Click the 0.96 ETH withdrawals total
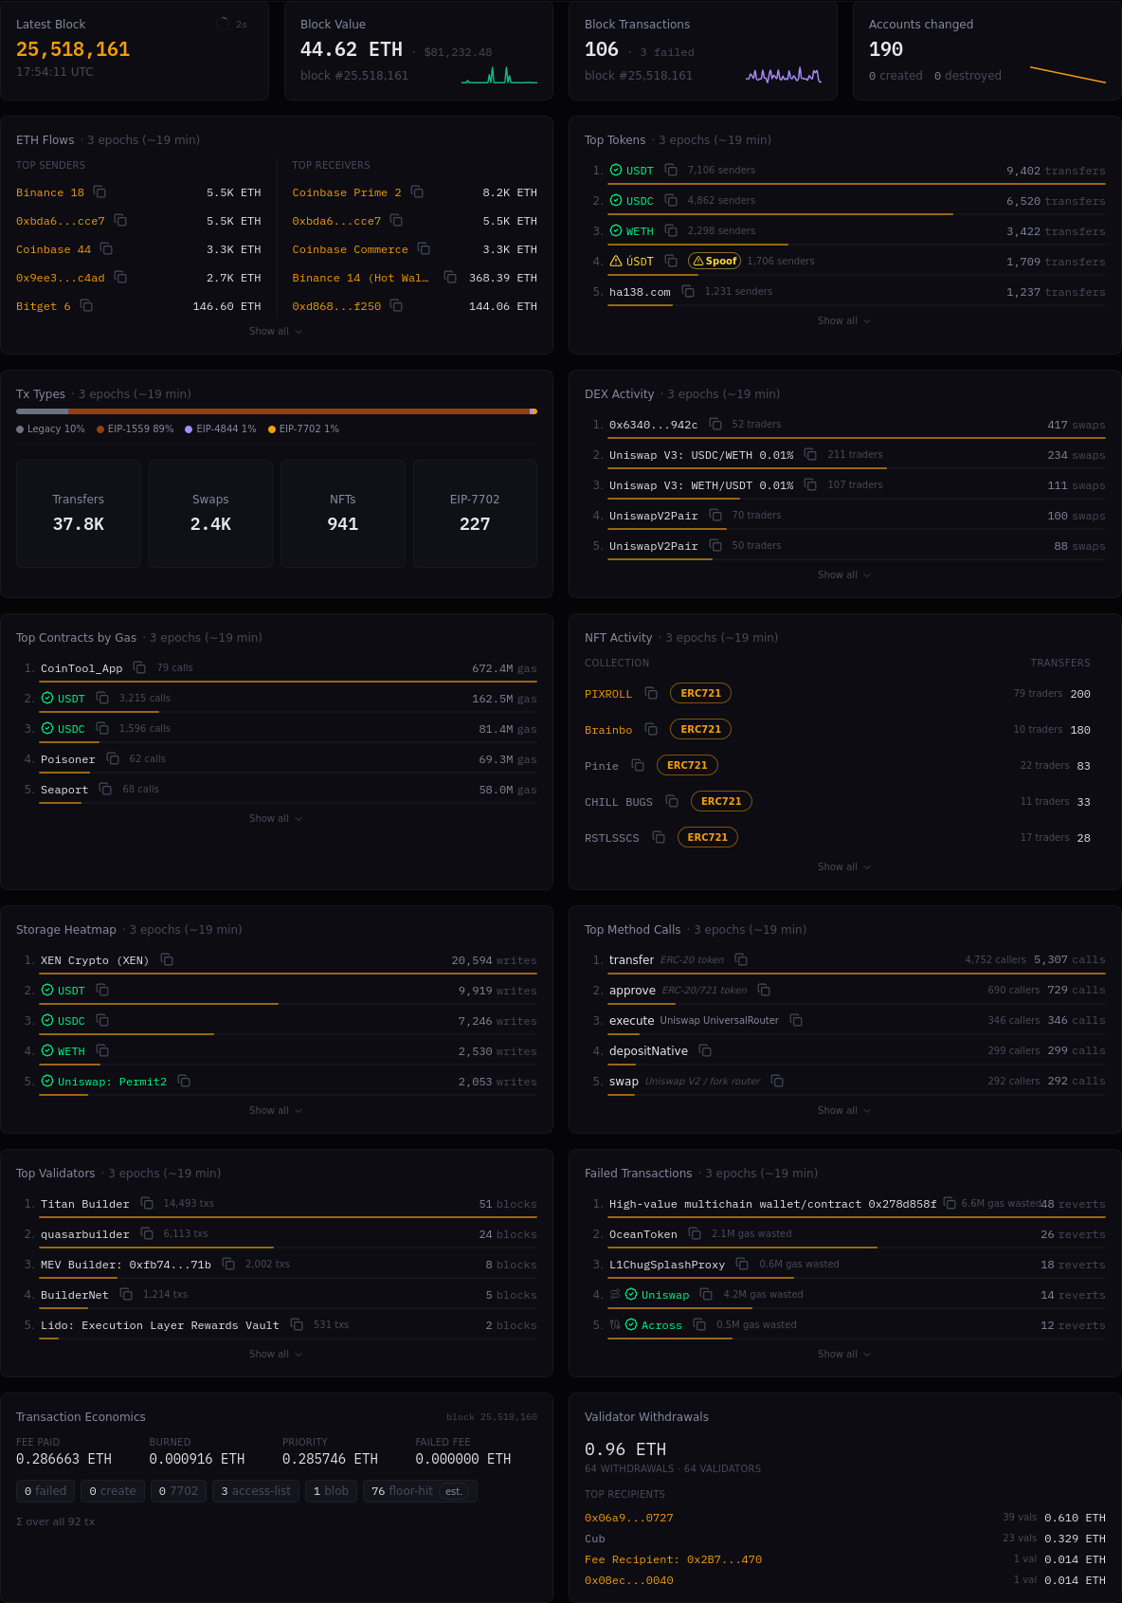The image size is (1122, 1603). 625,1449
